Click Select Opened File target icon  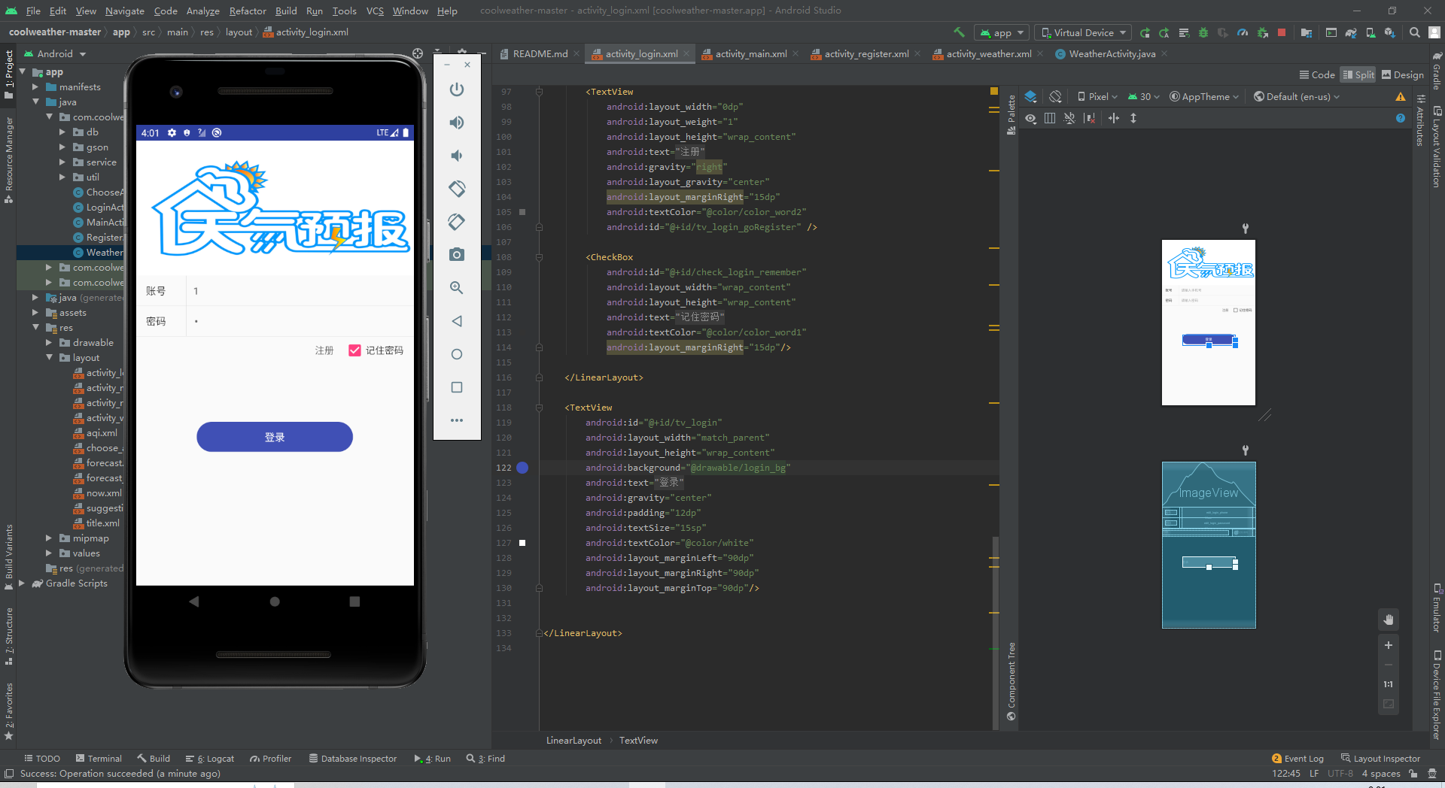pyautogui.click(x=418, y=53)
